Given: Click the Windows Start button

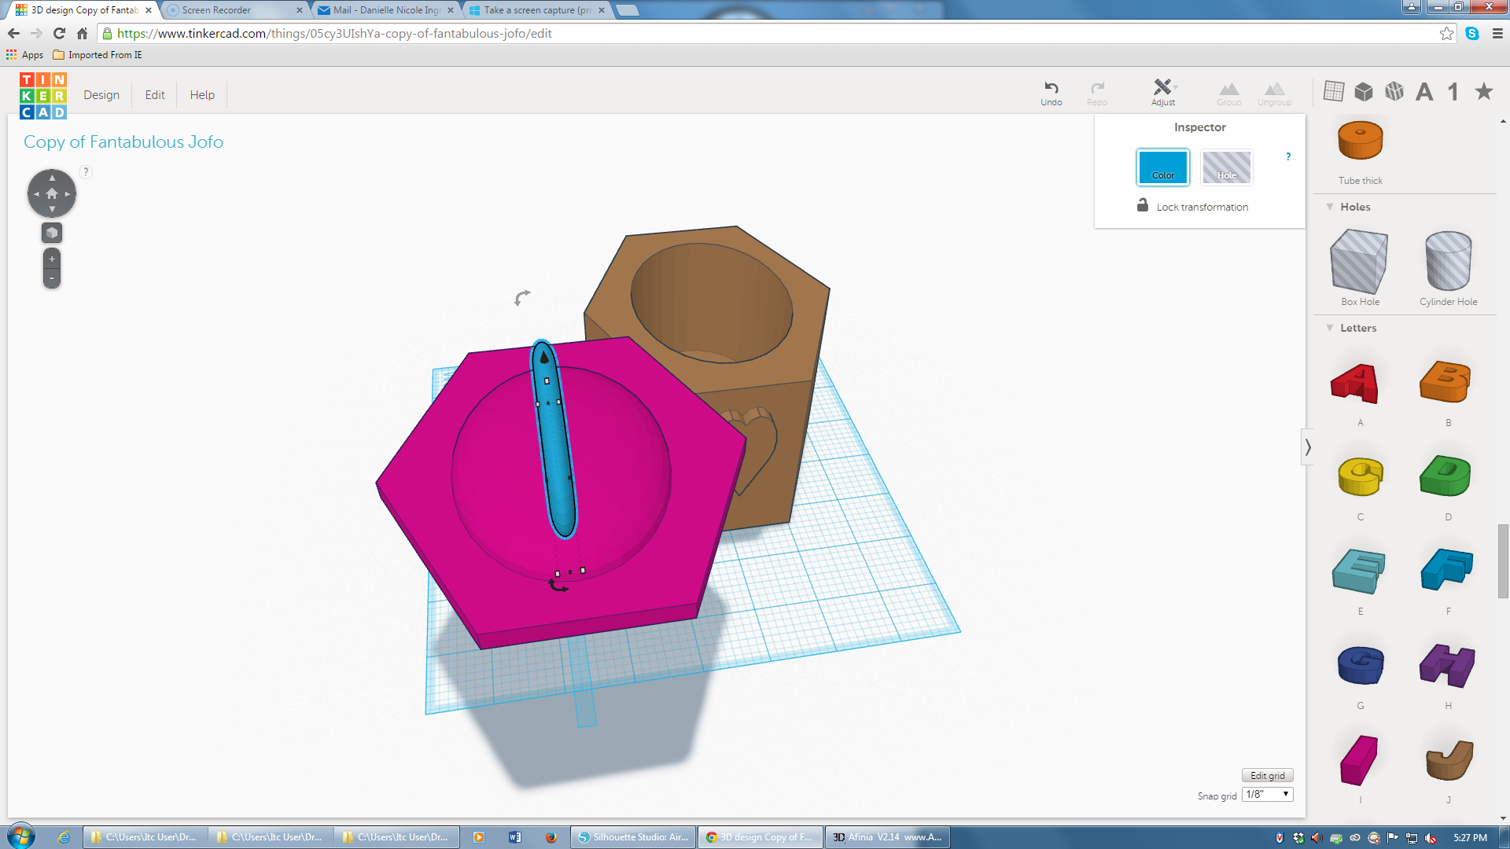Looking at the screenshot, I should coord(20,836).
